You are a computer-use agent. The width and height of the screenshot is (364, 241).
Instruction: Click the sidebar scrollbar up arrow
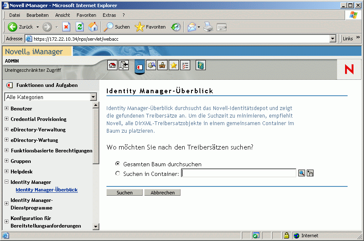tap(96, 105)
